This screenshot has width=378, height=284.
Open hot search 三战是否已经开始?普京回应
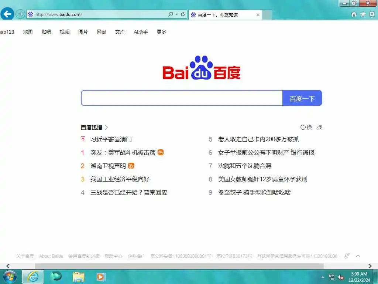pos(129,192)
